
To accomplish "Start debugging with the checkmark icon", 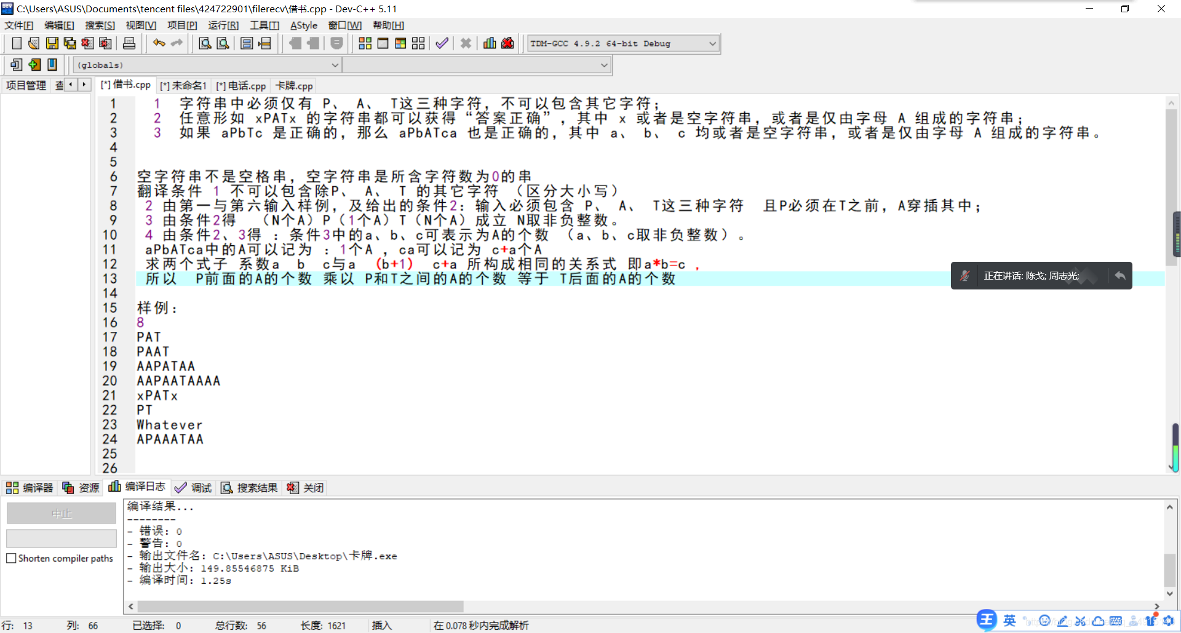I will (442, 43).
